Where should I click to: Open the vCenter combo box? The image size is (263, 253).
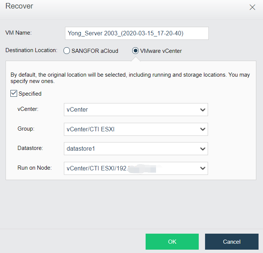click(136, 109)
